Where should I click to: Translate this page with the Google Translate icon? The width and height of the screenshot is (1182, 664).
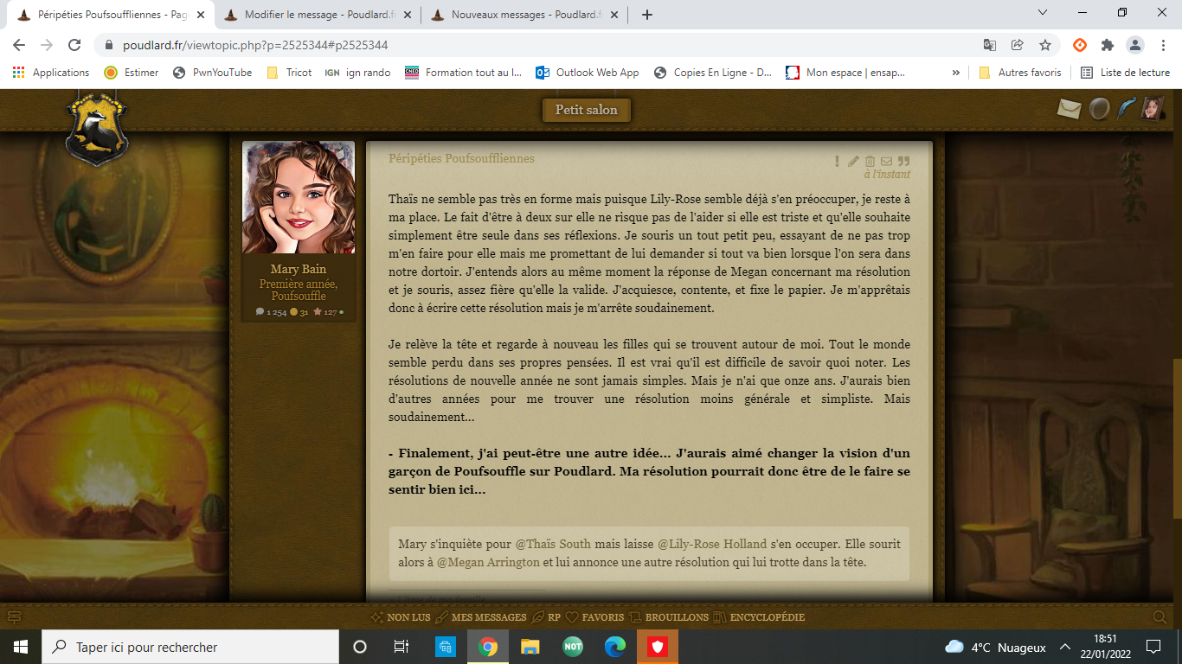tap(990, 45)
